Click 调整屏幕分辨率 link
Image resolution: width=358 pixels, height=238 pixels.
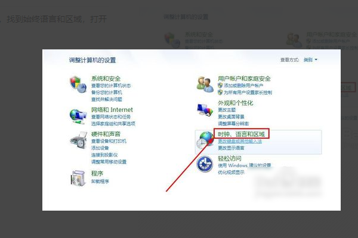[233, 124]
